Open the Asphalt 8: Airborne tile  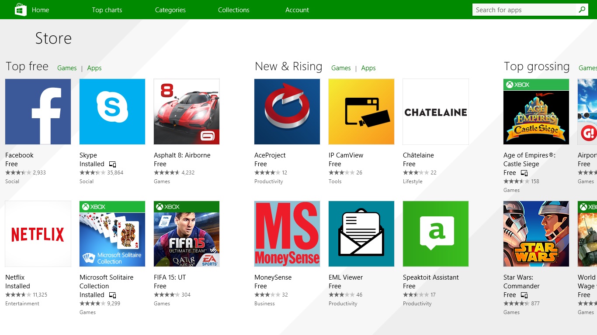(187, 112)
